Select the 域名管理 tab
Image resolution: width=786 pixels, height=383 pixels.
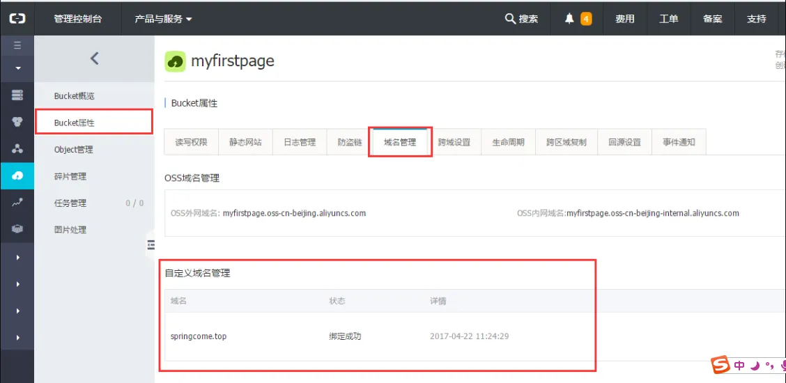click(400, 142)
